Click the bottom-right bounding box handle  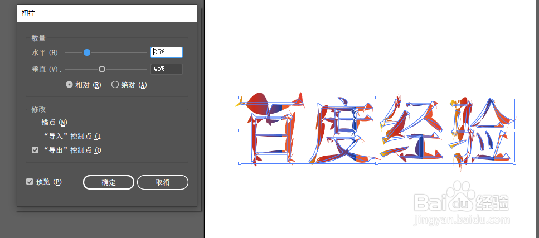coord(514,163)
